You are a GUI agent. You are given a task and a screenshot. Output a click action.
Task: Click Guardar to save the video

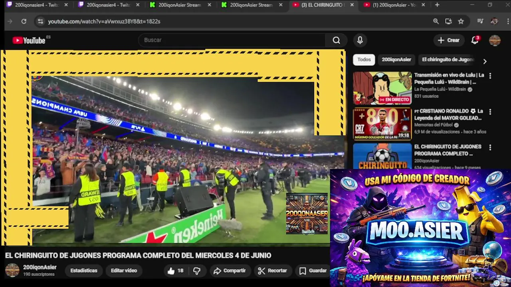(313, 271)
